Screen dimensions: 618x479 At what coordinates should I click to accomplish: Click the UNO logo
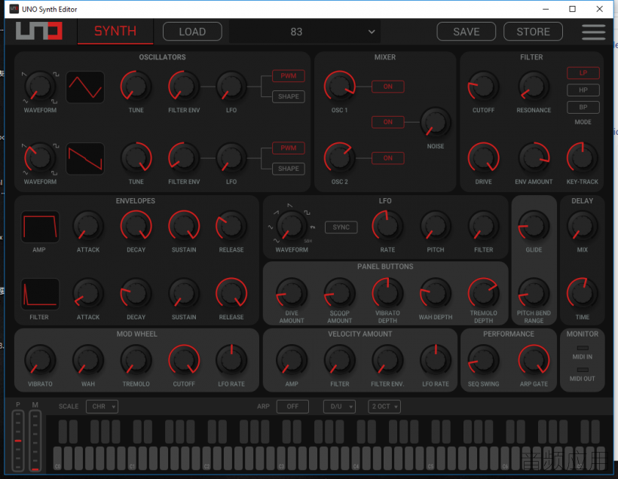point(38,31)
